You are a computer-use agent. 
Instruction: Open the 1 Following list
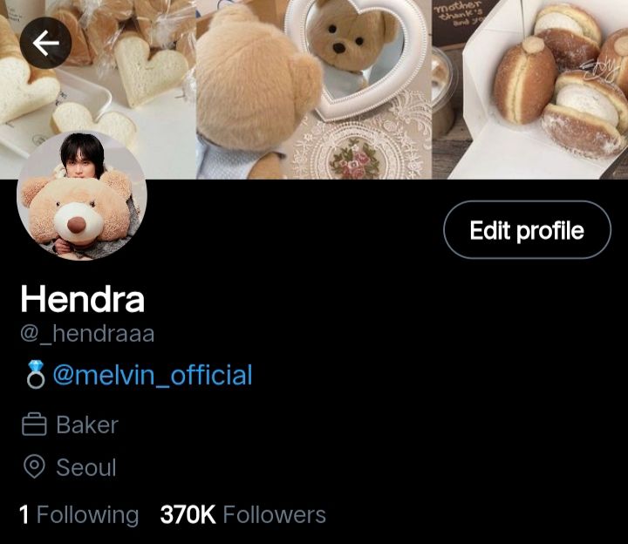[78, 514]
